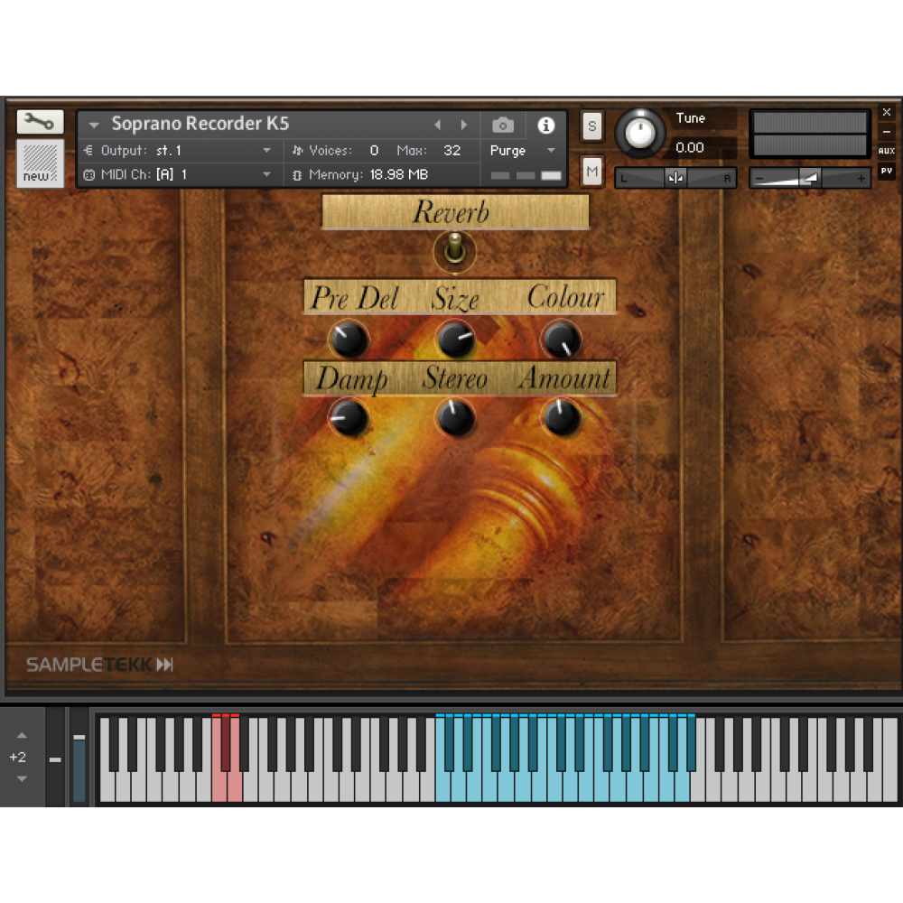This screenshot has height=903, width=903.
Task: Toggle the Reverb on/off switch
Action: tap(455, 250)
